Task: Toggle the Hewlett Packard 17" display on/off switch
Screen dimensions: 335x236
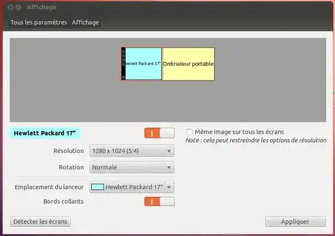Action: [x=159, y=133]
